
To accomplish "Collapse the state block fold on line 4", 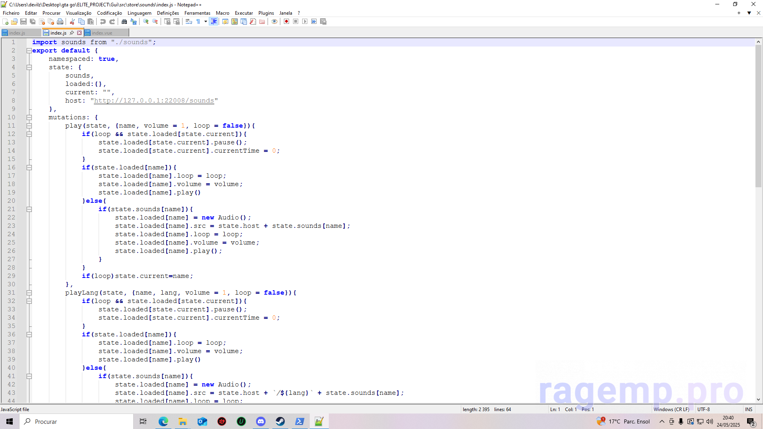I will [29, 67].
